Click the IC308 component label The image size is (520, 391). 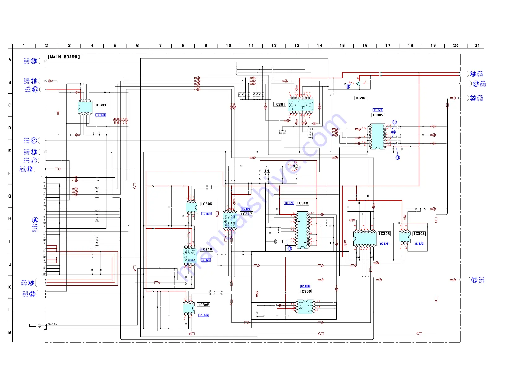302,203
